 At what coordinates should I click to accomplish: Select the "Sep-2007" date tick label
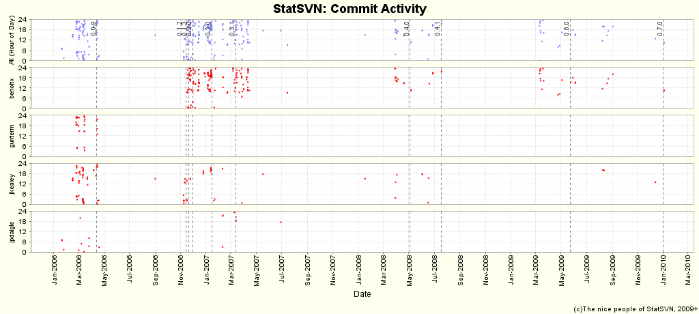click(x=307, y=271)
